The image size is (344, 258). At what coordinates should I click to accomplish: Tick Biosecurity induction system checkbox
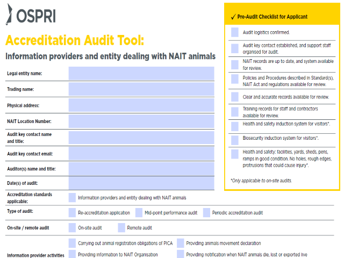point(235,140)
